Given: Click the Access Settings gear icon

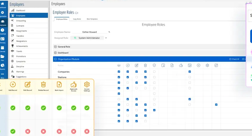Looking at the screenshot, I should click(87, 84).
